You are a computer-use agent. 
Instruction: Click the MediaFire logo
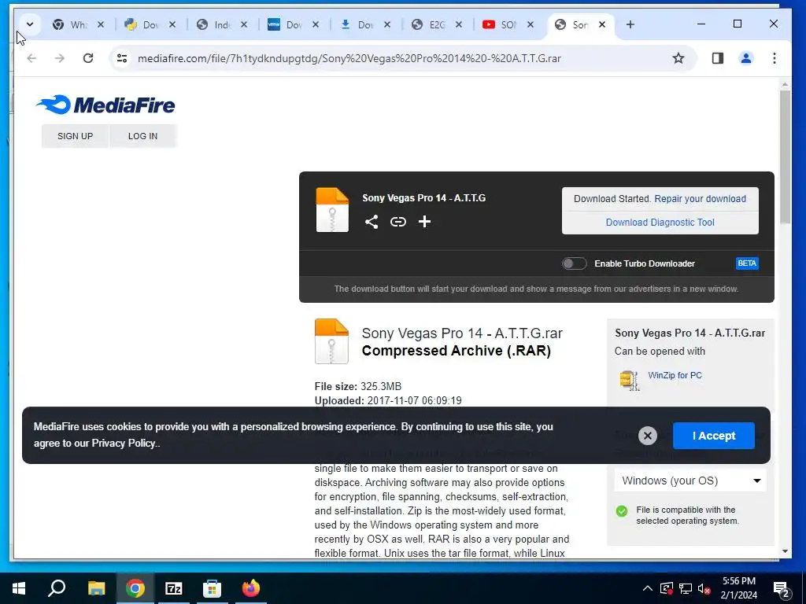[x=105, y=105]
